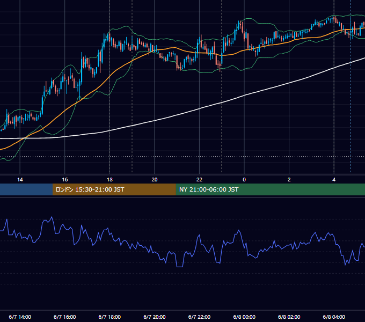Click the '6/8 04:00' date label
This screenshot has width=365, height=322.
[x=334, y=317]
